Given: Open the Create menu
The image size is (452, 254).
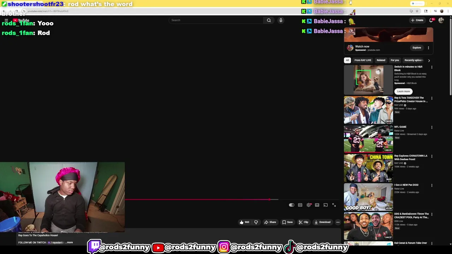Looking at the screenshot, I should click(x=417, y=20).
